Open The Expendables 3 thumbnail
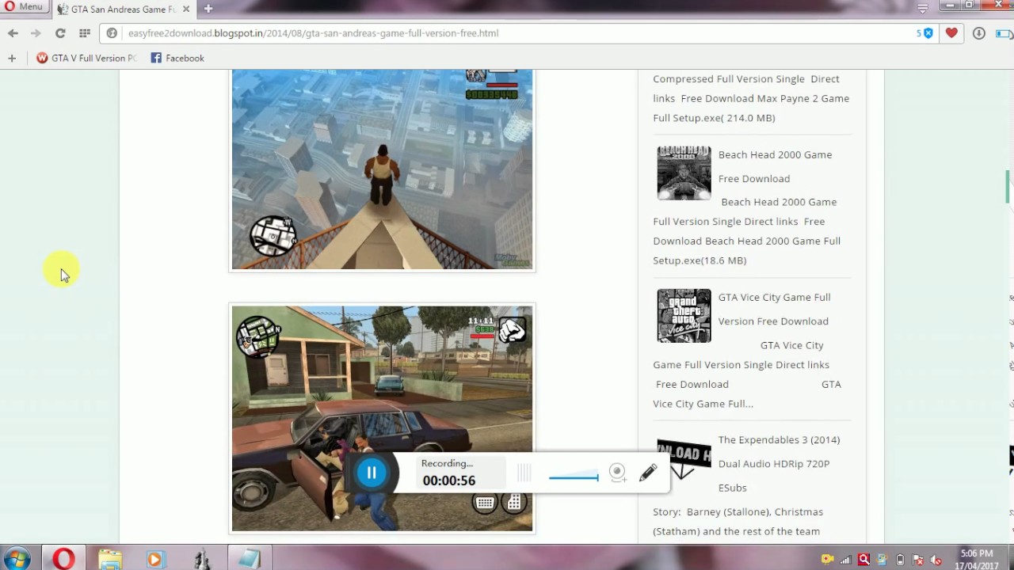This screenshot has height=570, width=1014. 684,458
